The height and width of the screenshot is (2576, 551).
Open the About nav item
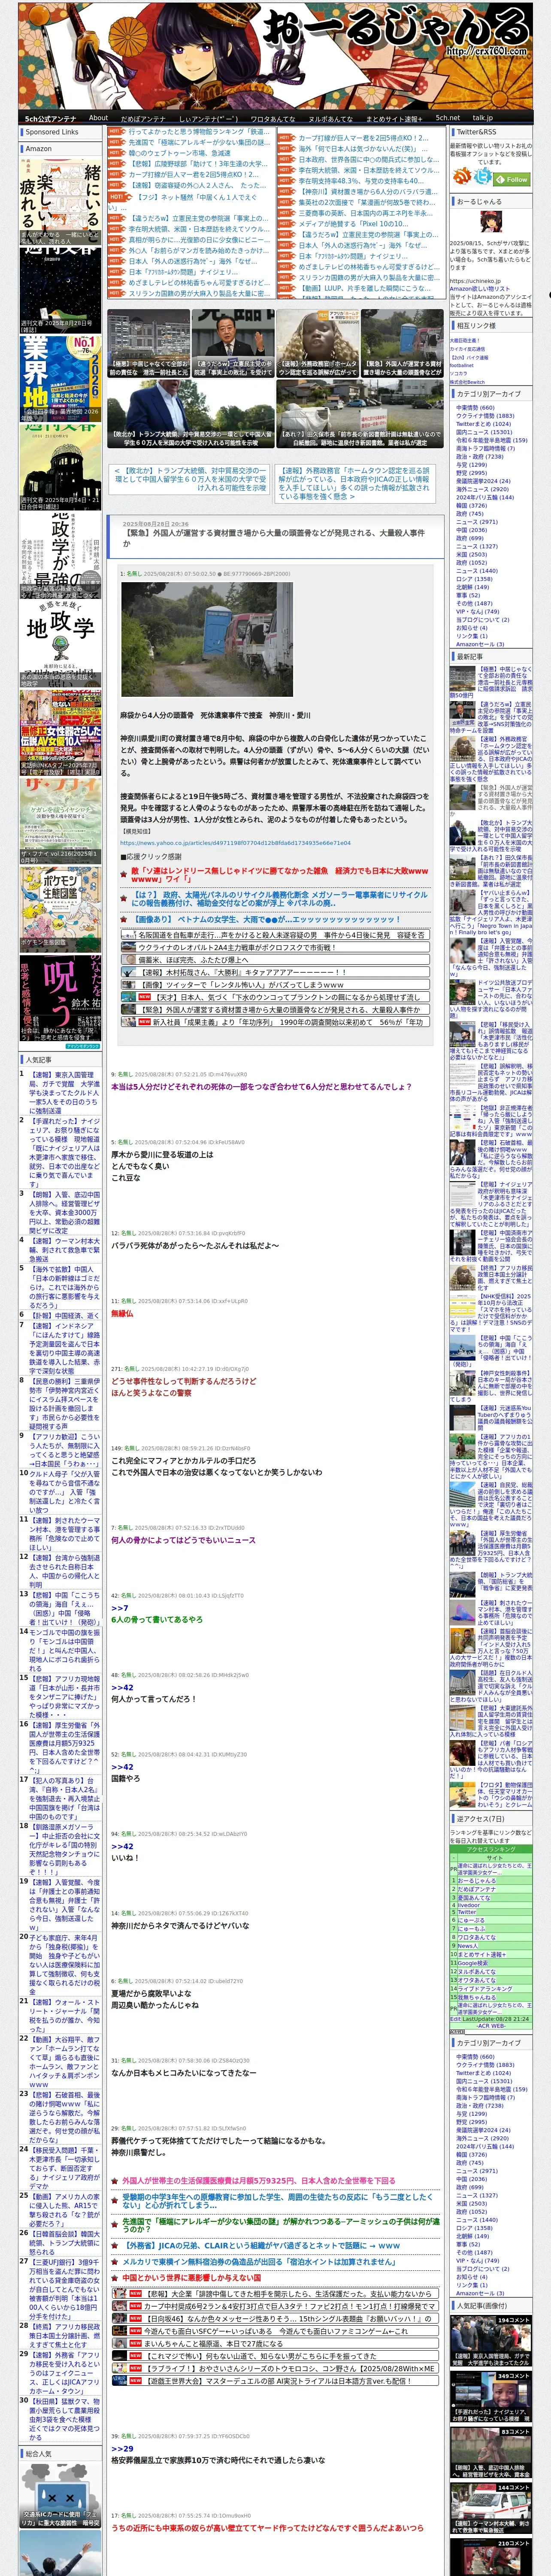point(98,117)
